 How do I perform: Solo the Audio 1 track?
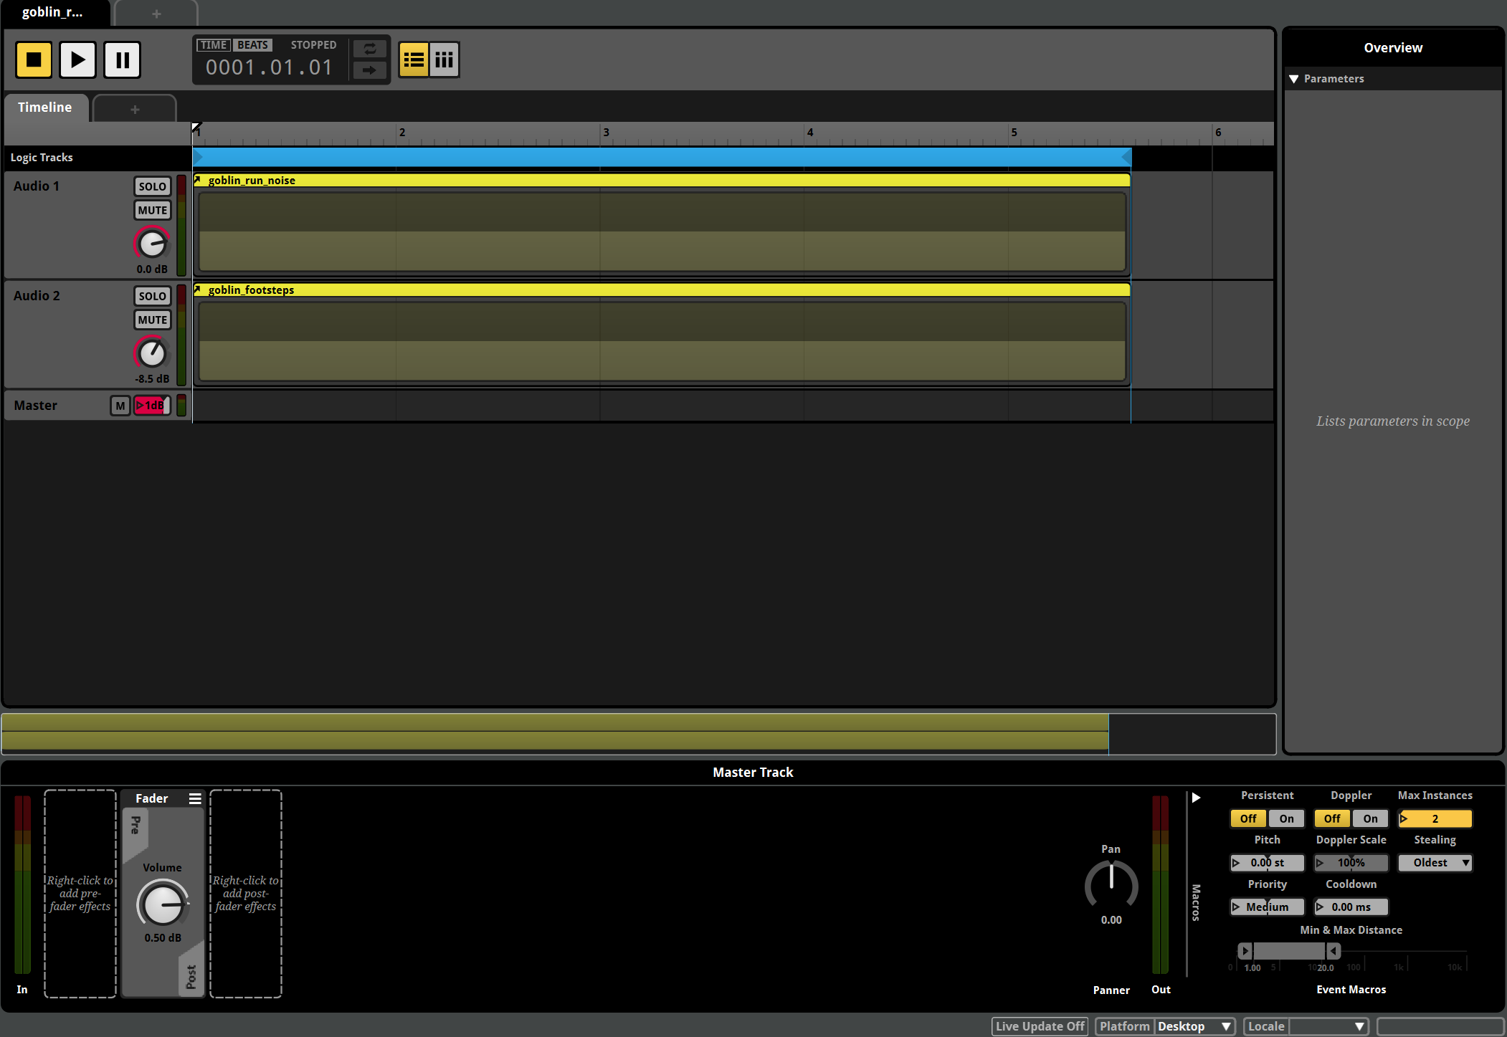click(152, 186)
